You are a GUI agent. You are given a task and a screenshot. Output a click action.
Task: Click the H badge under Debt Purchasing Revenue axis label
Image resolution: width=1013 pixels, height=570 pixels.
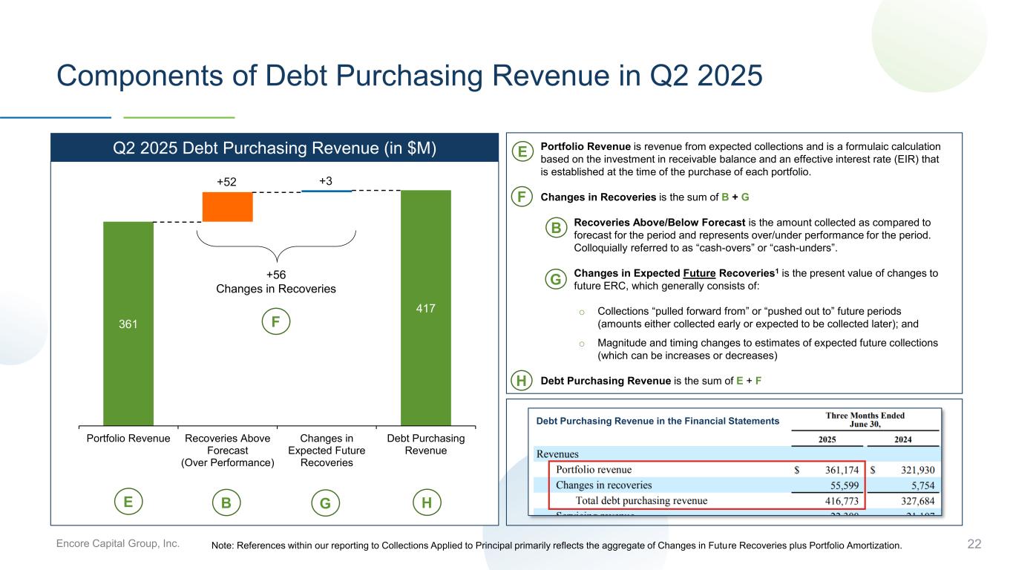coord(426,502)
